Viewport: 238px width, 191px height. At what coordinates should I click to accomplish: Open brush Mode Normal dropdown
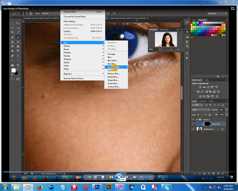[x=51, y=13]
